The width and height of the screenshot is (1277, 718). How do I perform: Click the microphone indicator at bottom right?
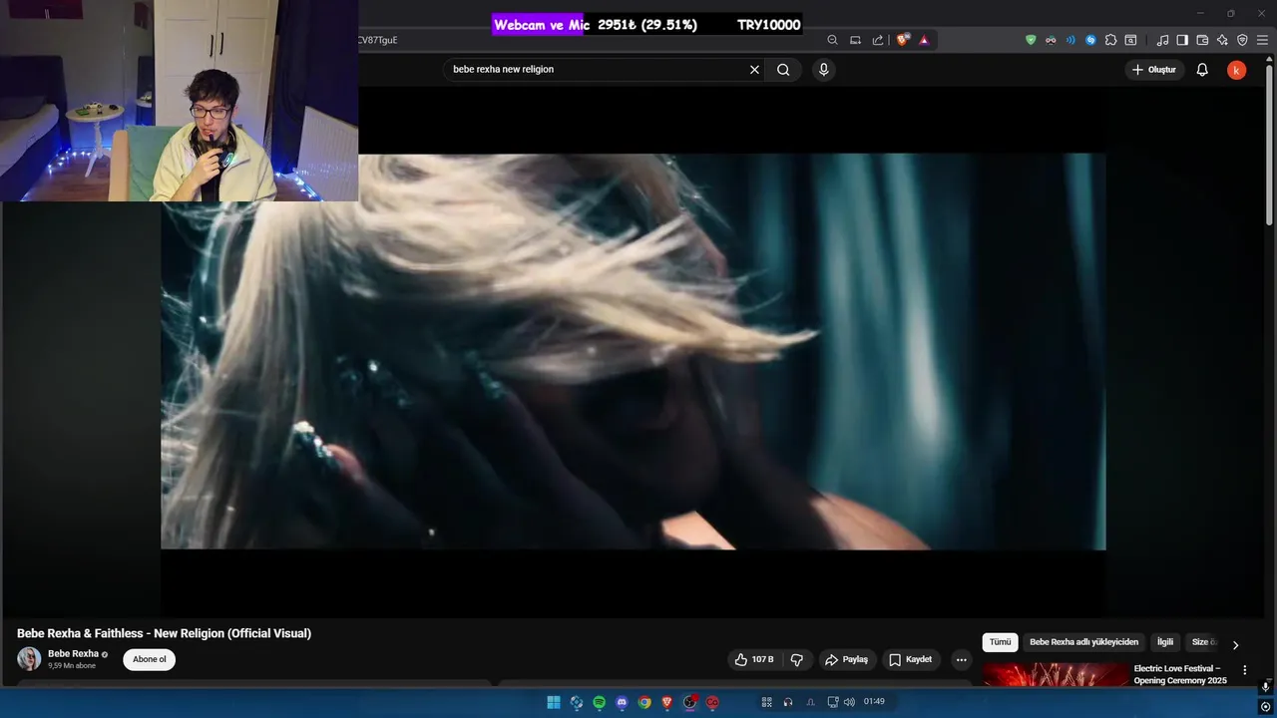coord(1265,687)
